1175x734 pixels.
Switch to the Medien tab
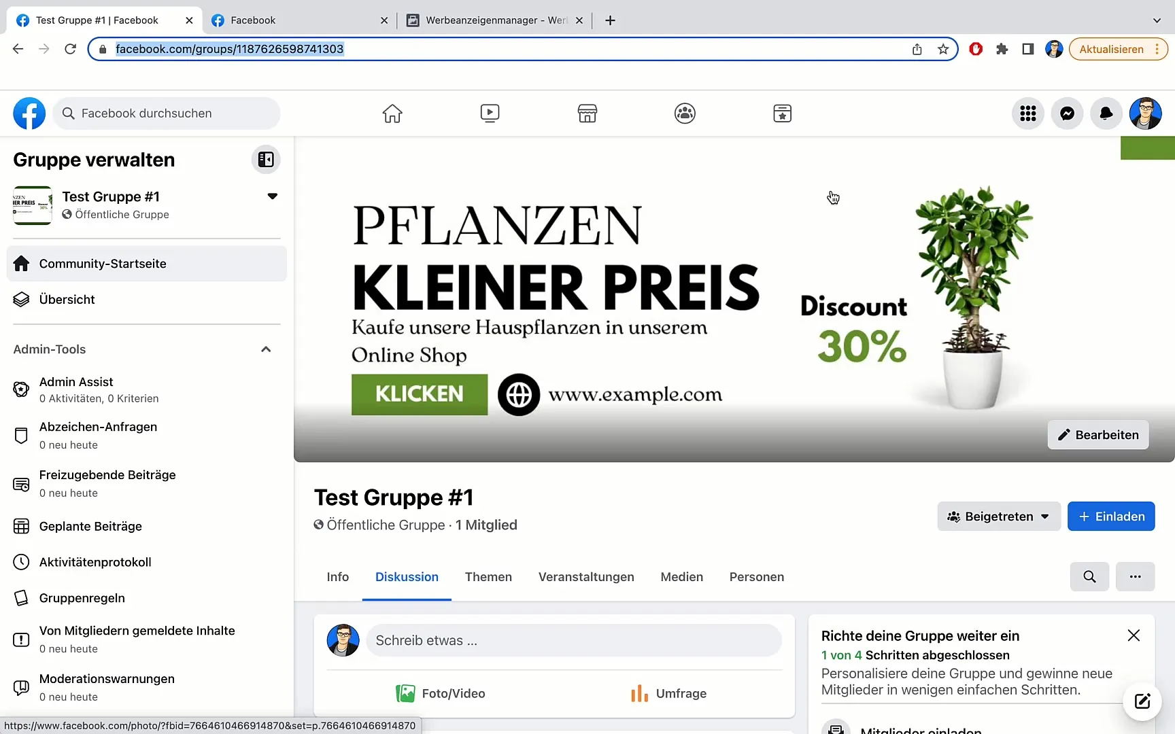682,577
